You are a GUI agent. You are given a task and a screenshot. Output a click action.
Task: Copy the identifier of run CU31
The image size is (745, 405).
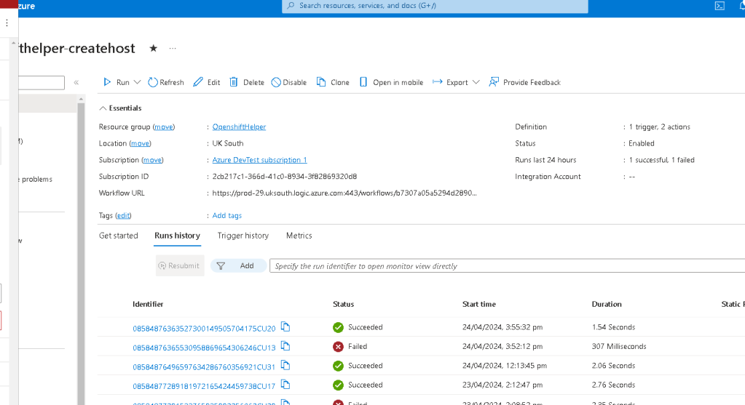point(285,365)
